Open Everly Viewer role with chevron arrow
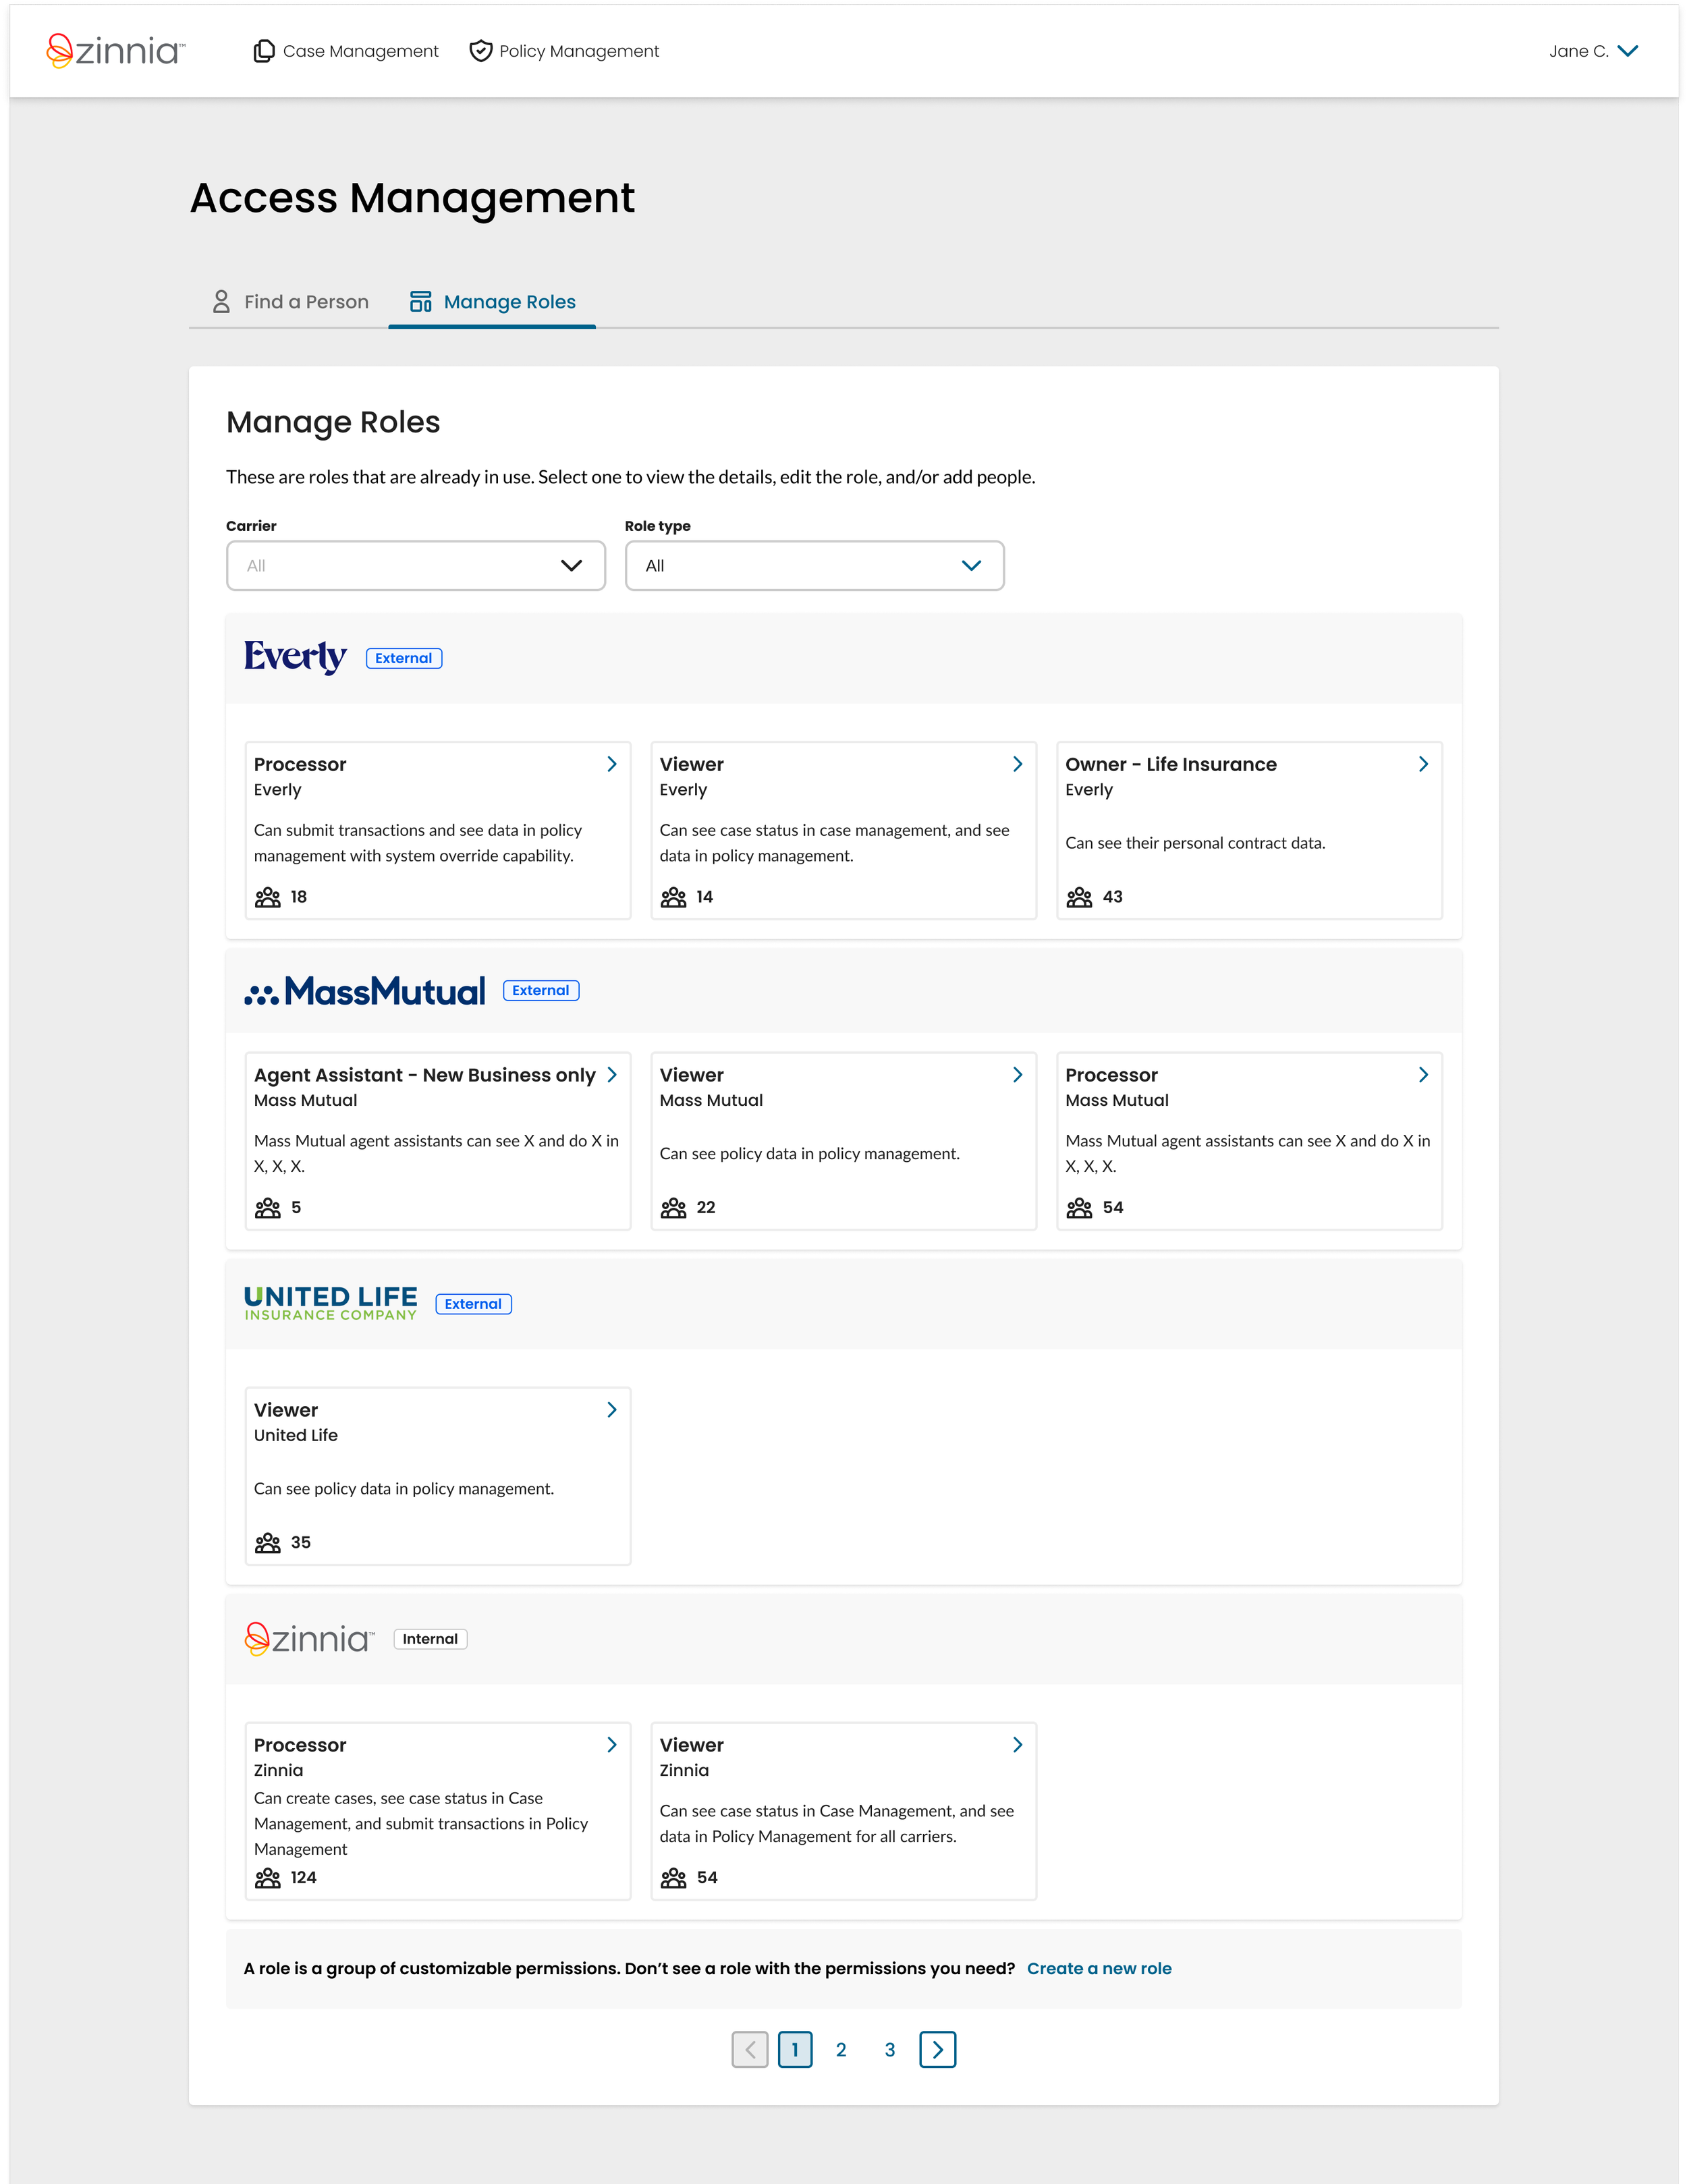Viewport: 1687px width, 2184px height. [x=1017, y=764]
